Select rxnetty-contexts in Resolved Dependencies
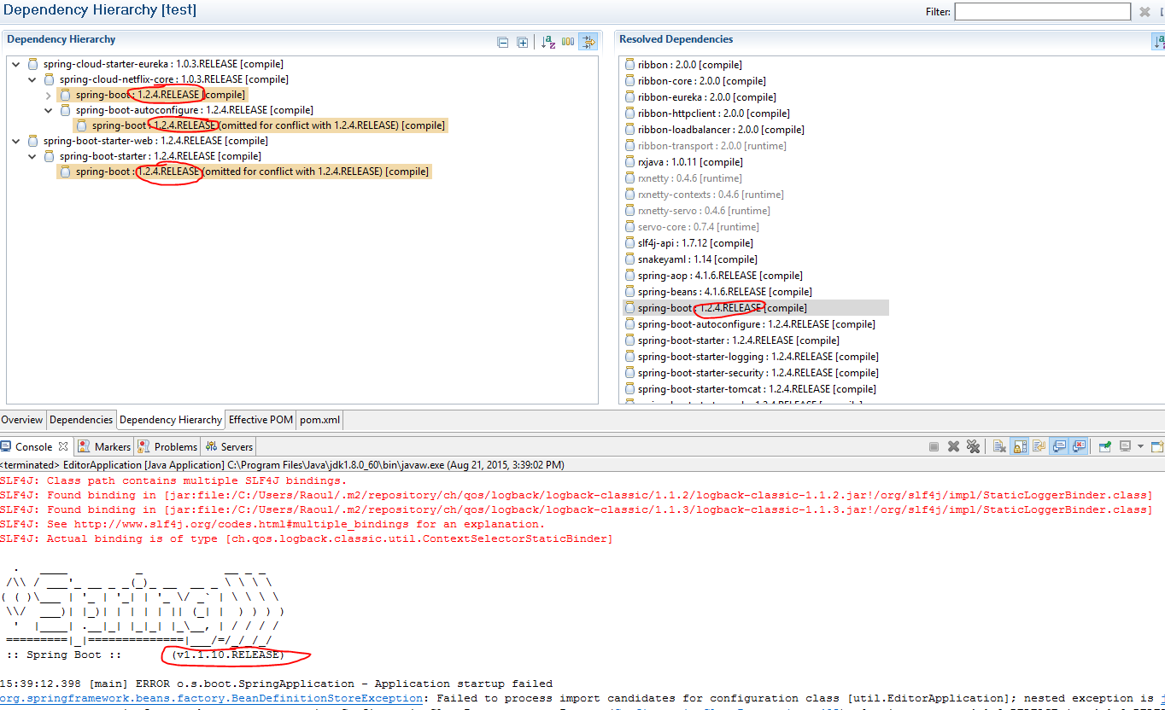Image resolution: width=1165 pixels, height=710 pixels. click(704, 195)
